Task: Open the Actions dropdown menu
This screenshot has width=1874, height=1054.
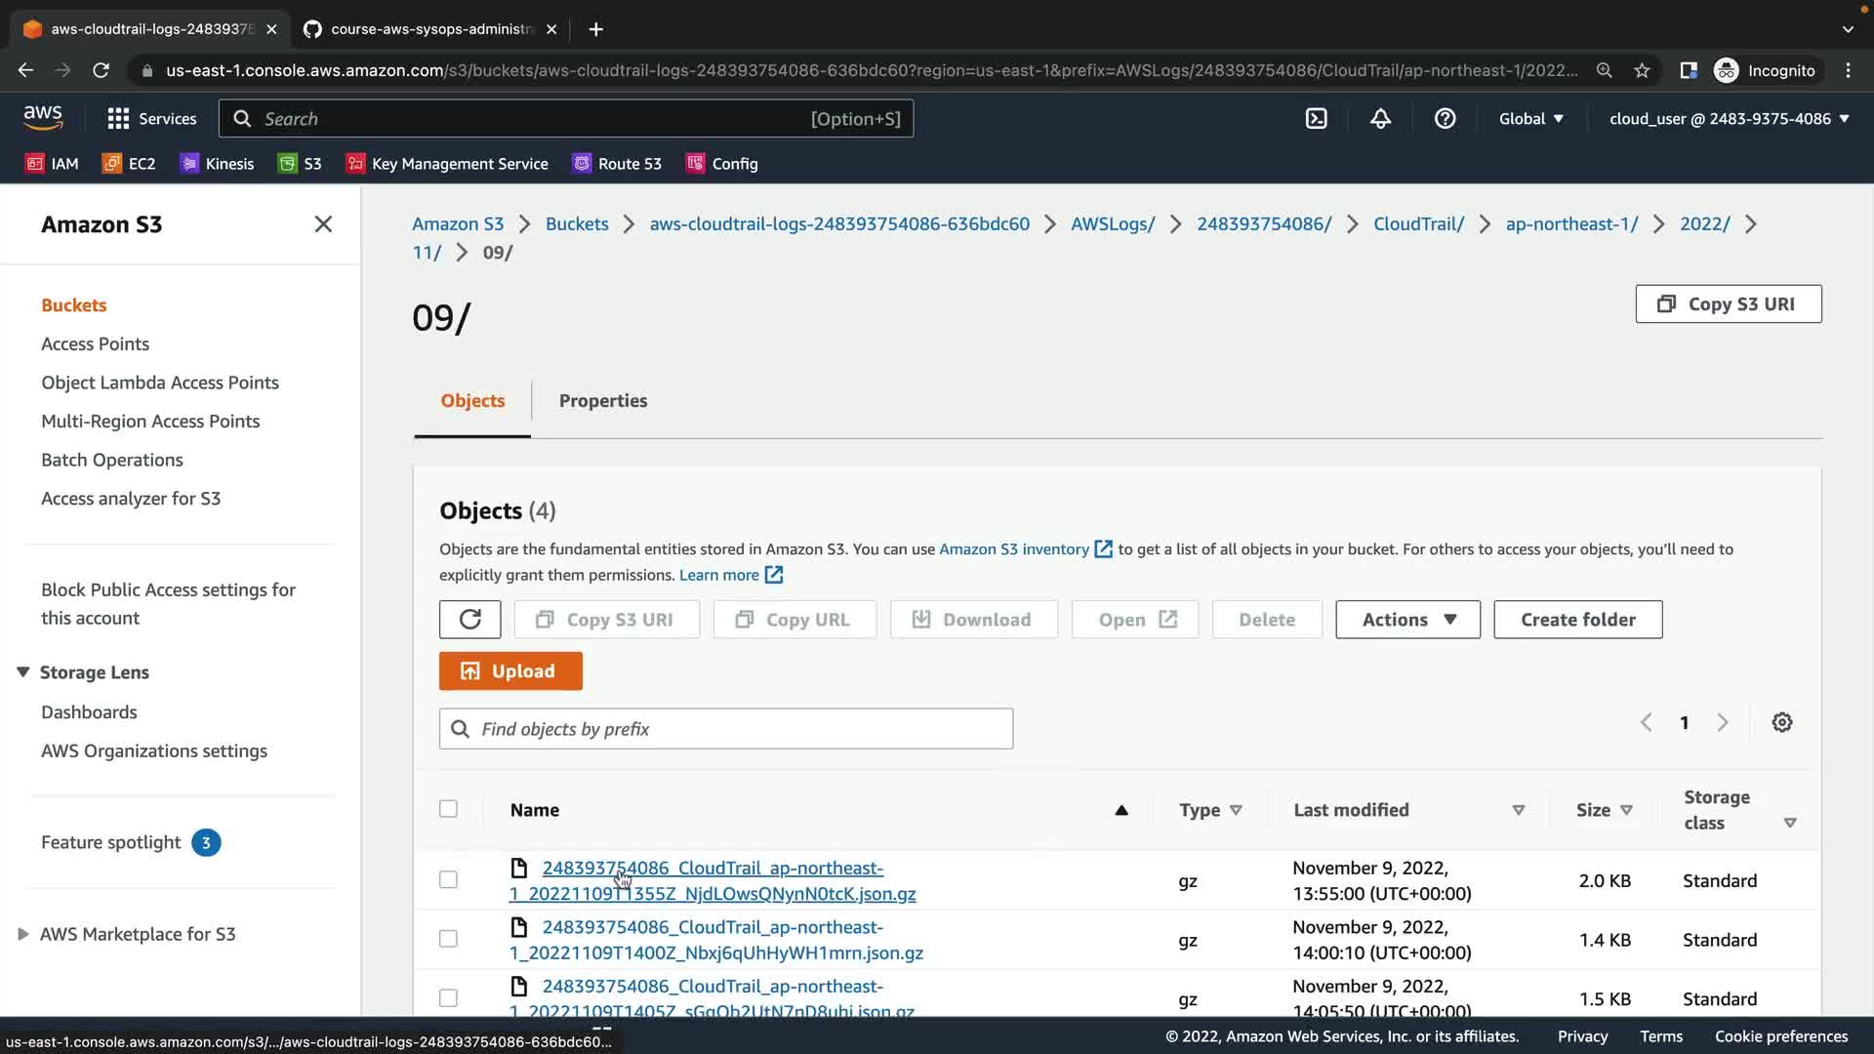Action: tap(1407, 620)
